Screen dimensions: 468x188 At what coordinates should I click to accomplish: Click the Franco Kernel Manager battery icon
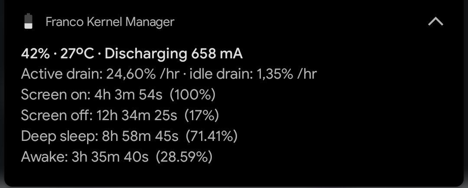point(29,22)
